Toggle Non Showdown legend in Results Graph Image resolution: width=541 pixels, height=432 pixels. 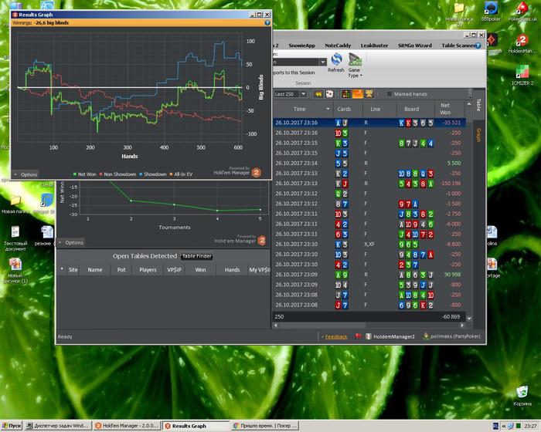[x=117, y=174]
